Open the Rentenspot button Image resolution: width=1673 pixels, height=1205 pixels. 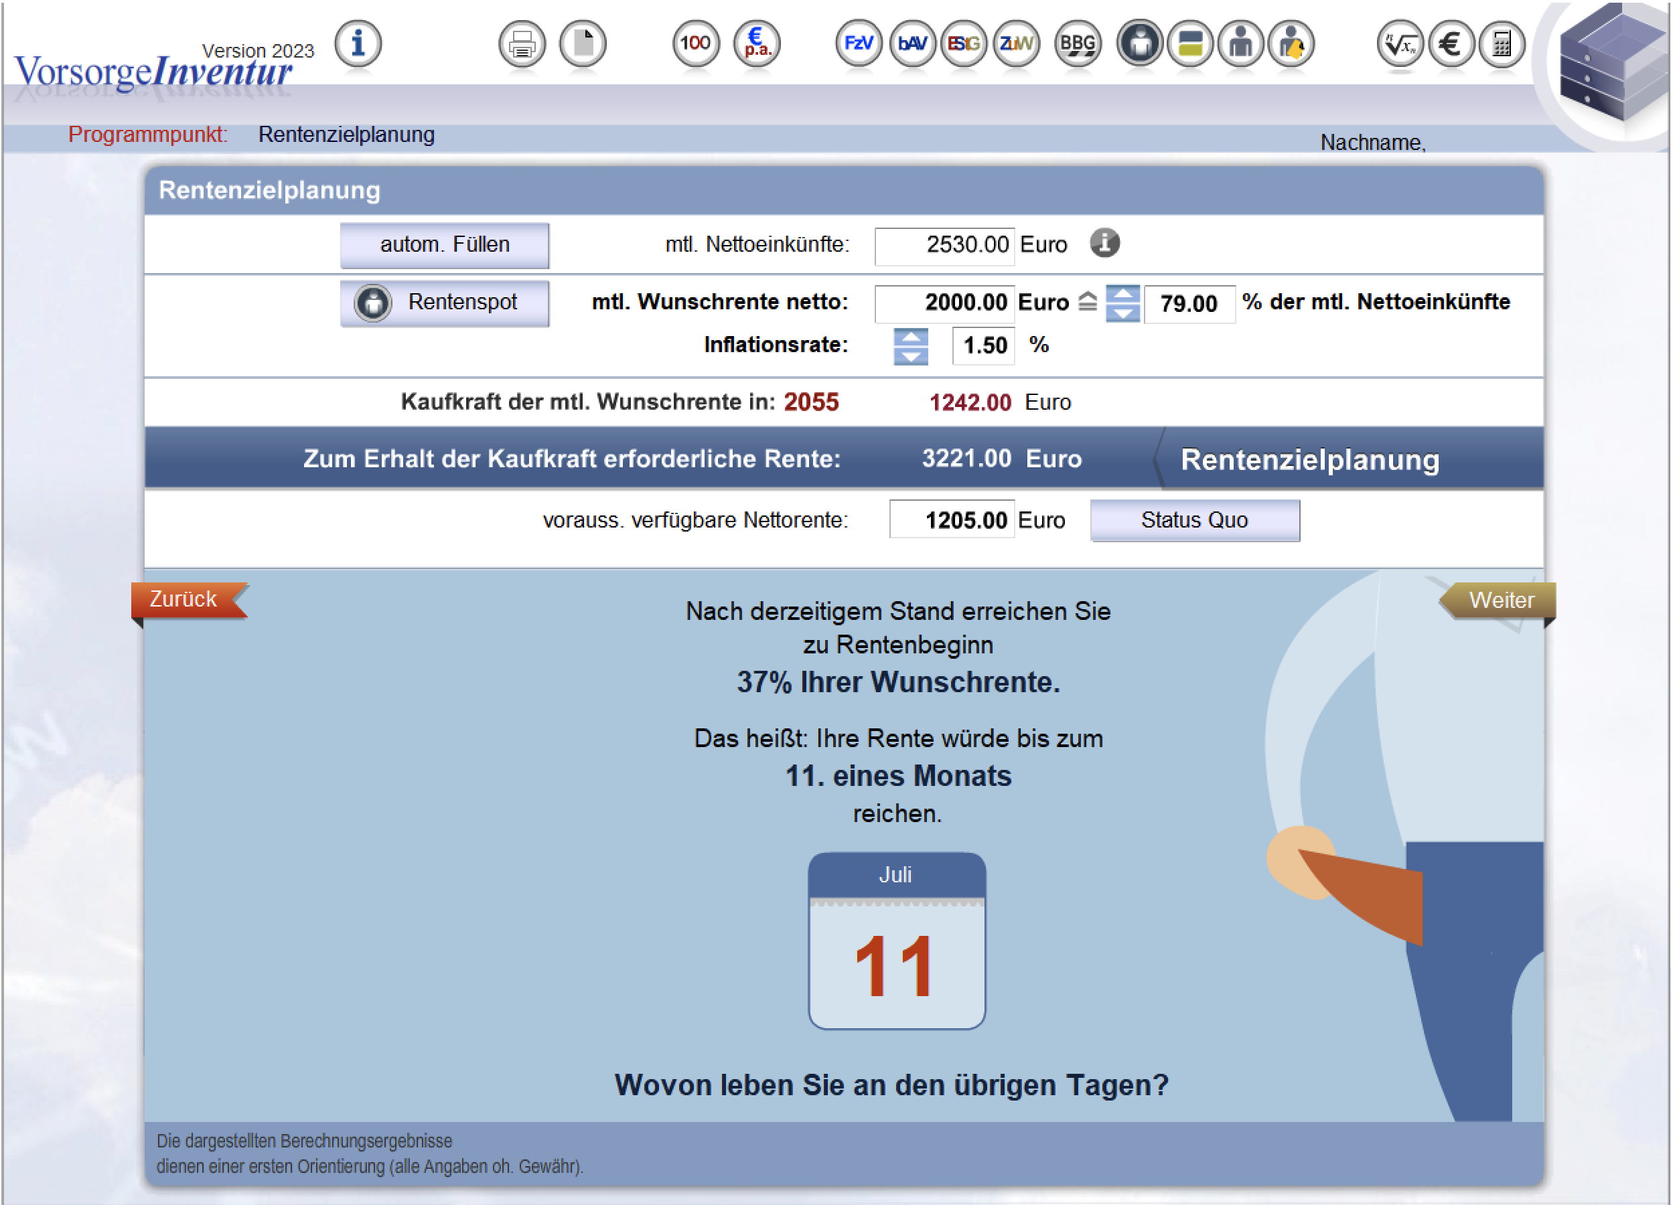click(444, 303)
